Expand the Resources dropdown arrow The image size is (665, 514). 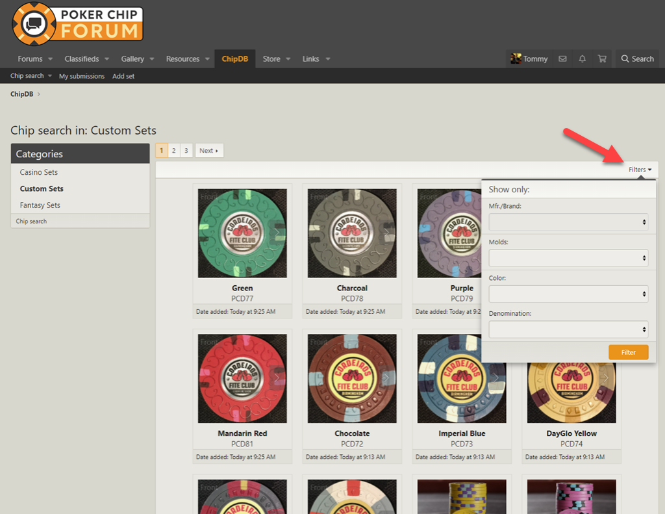point(207,59)
